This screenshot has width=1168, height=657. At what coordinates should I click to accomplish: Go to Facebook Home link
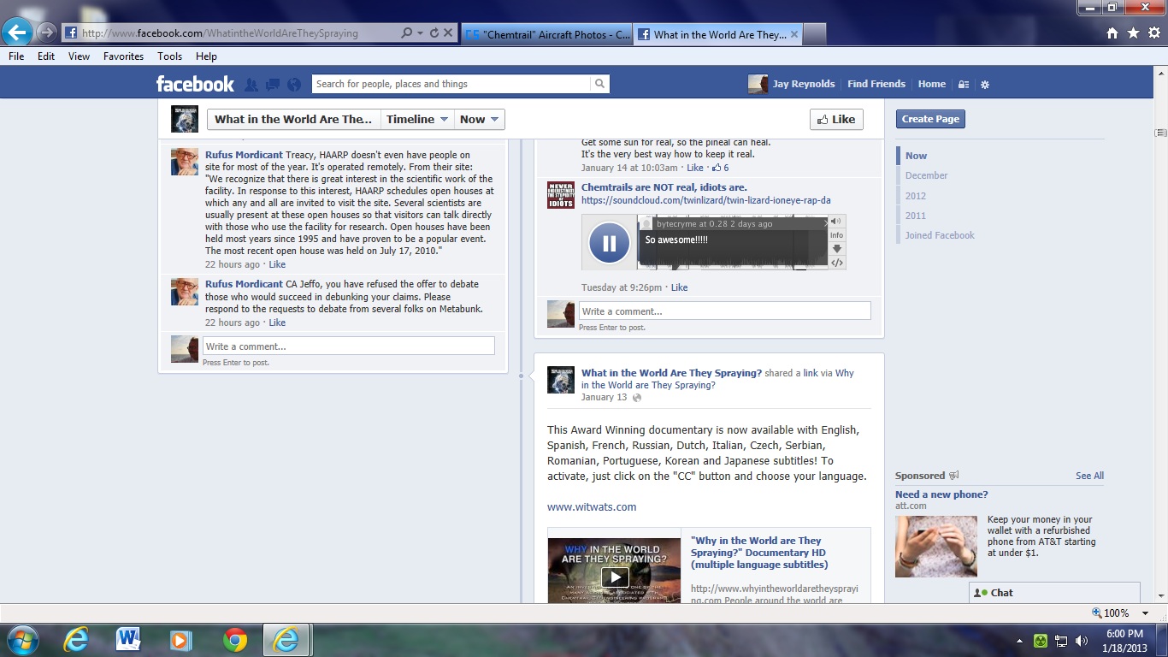(x=932, y=84)
